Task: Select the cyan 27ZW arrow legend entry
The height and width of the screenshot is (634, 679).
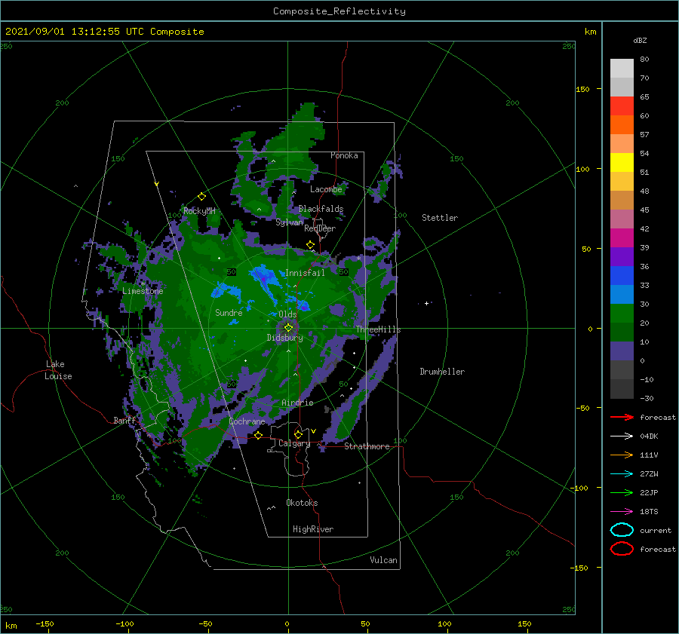Action: tap(622, 474)
